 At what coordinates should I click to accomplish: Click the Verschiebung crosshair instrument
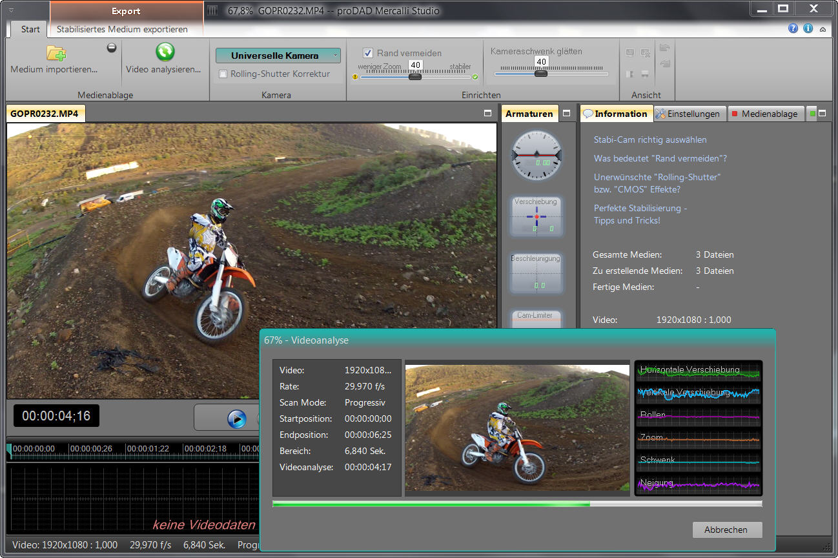(536, 216)
